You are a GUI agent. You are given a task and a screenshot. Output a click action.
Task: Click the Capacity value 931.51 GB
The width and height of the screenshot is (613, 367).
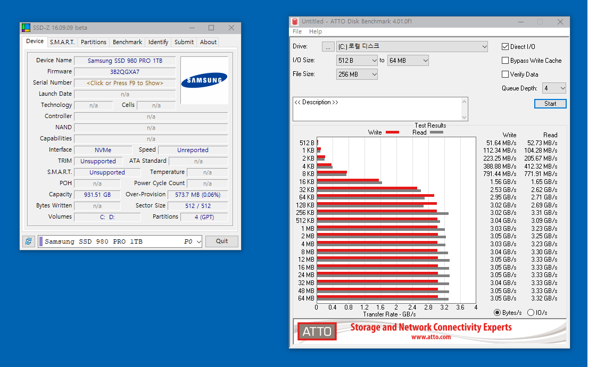(x=97, y=195)
